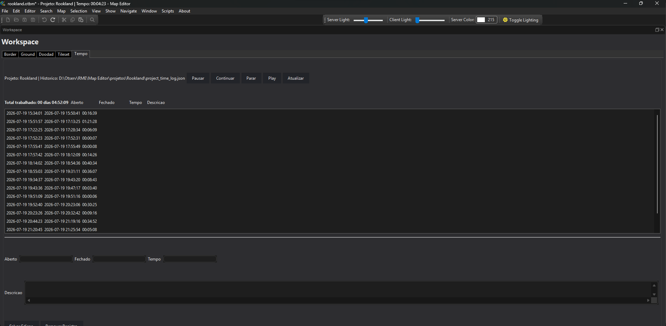666x326 pixels.
Task: Open the Navigate menu
Action: [128, 11]
